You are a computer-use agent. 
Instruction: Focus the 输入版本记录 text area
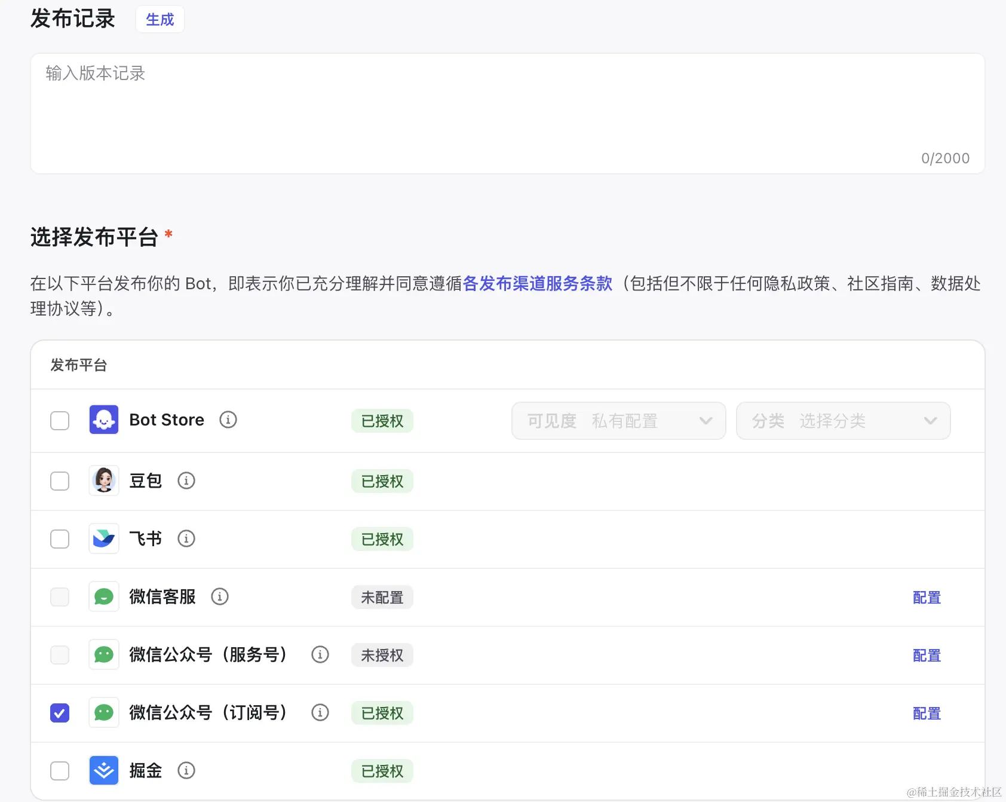(508, 114)
